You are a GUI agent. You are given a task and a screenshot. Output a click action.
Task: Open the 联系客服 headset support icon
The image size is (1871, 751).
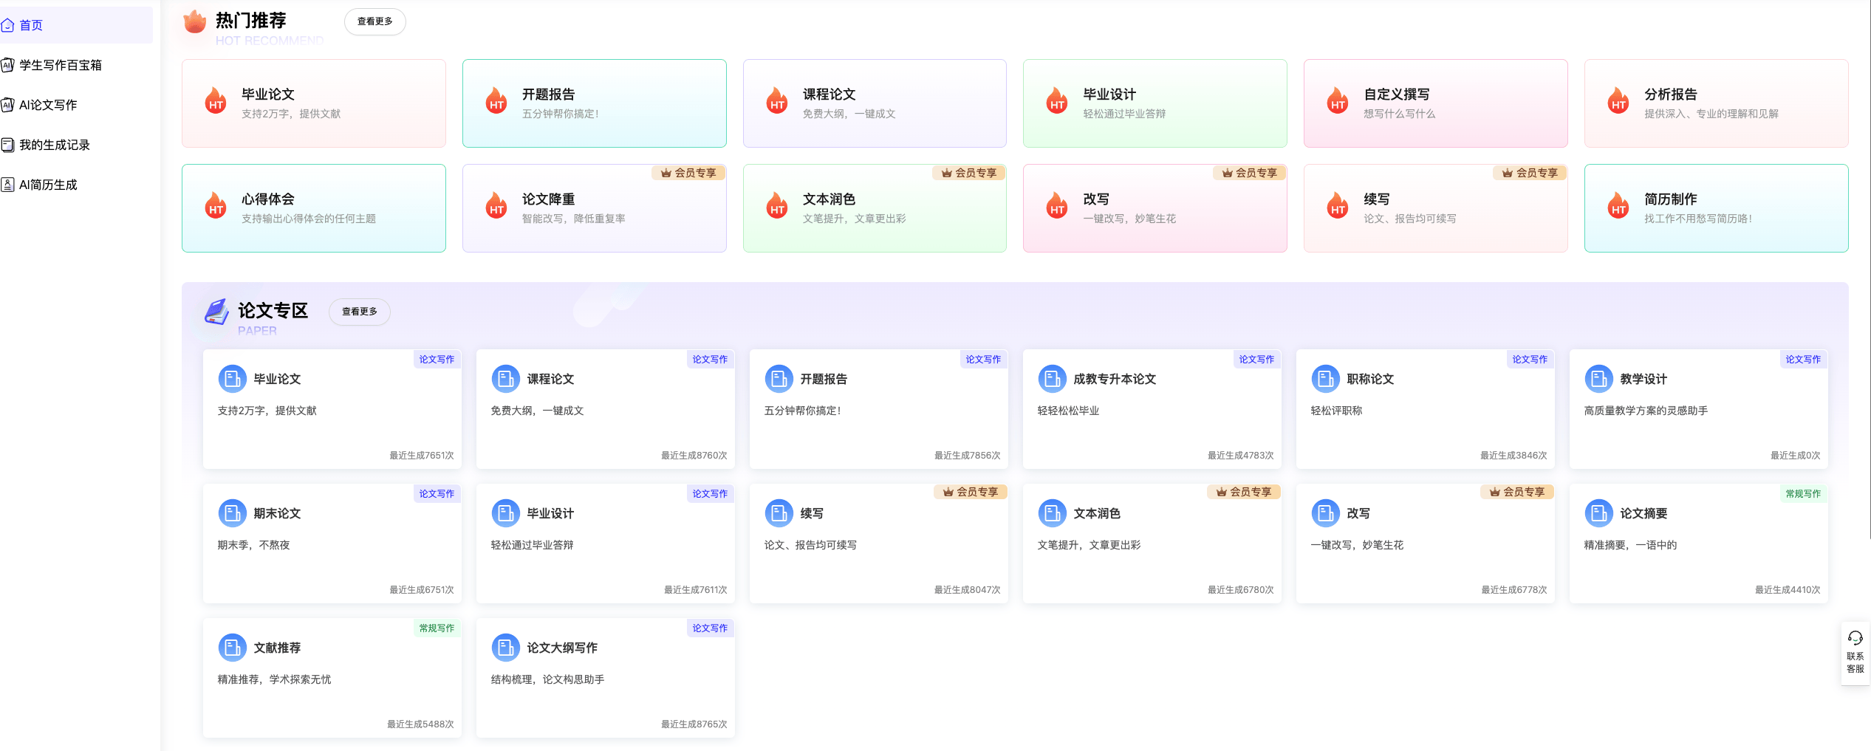pyautogui.click(x=1855, y=638)
